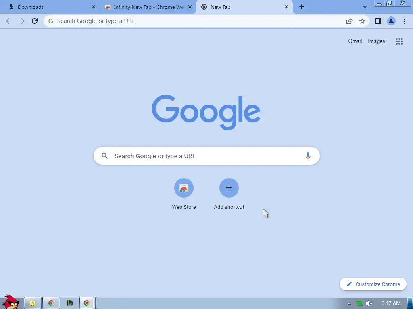
Task: Restore down the Chrome window
Action: coord(389,3)
